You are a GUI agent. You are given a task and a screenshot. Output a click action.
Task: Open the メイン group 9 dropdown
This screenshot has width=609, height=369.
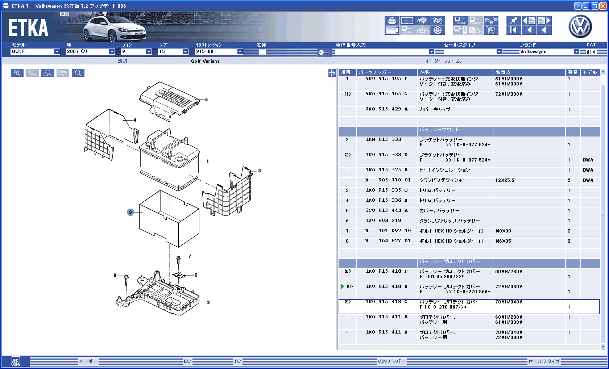[x=149, y=52]
